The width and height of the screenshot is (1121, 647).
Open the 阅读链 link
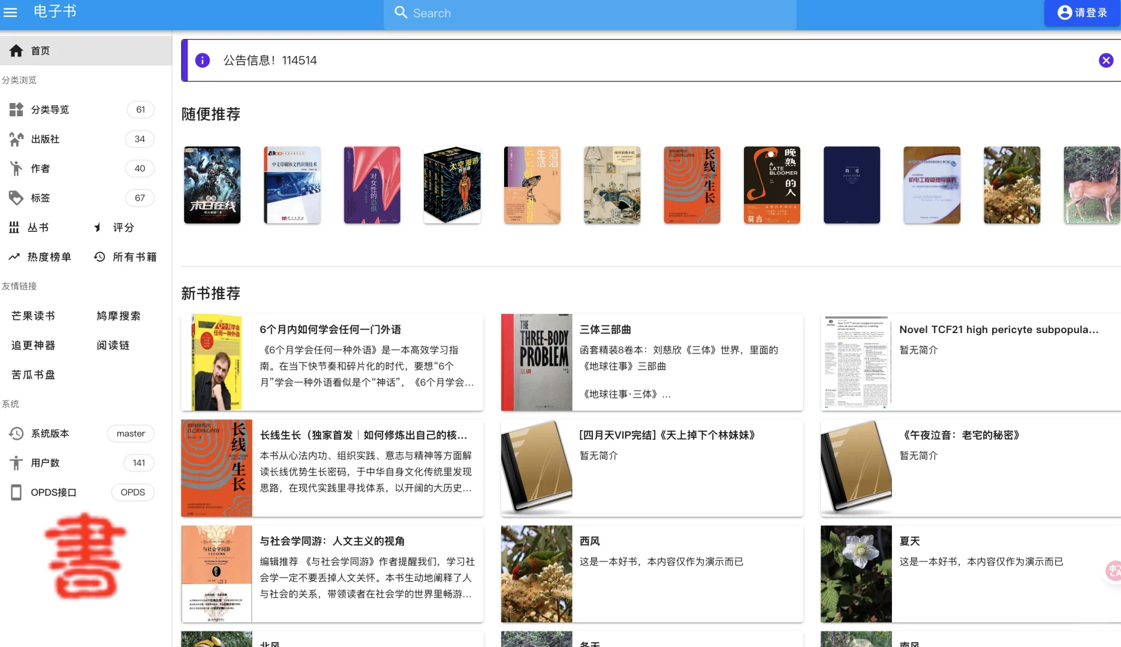(x=113, y=345)
